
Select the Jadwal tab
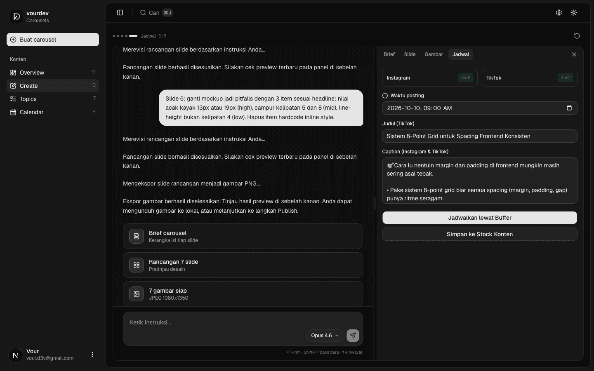click(x=460, y=54)
